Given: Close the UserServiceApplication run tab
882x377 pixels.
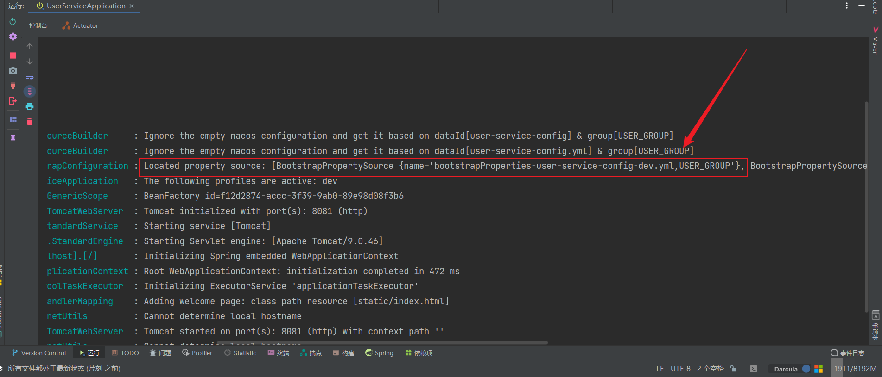Looking at the screenshot, I should 132,6.
